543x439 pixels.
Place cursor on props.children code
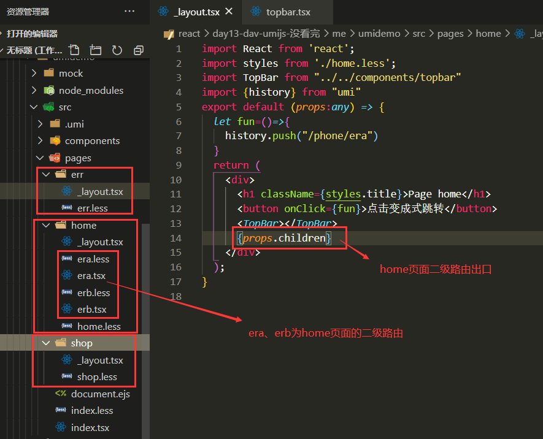pos(284,238)
